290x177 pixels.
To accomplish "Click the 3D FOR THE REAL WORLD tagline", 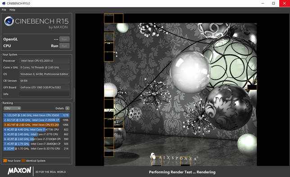I will coord(50,172).
